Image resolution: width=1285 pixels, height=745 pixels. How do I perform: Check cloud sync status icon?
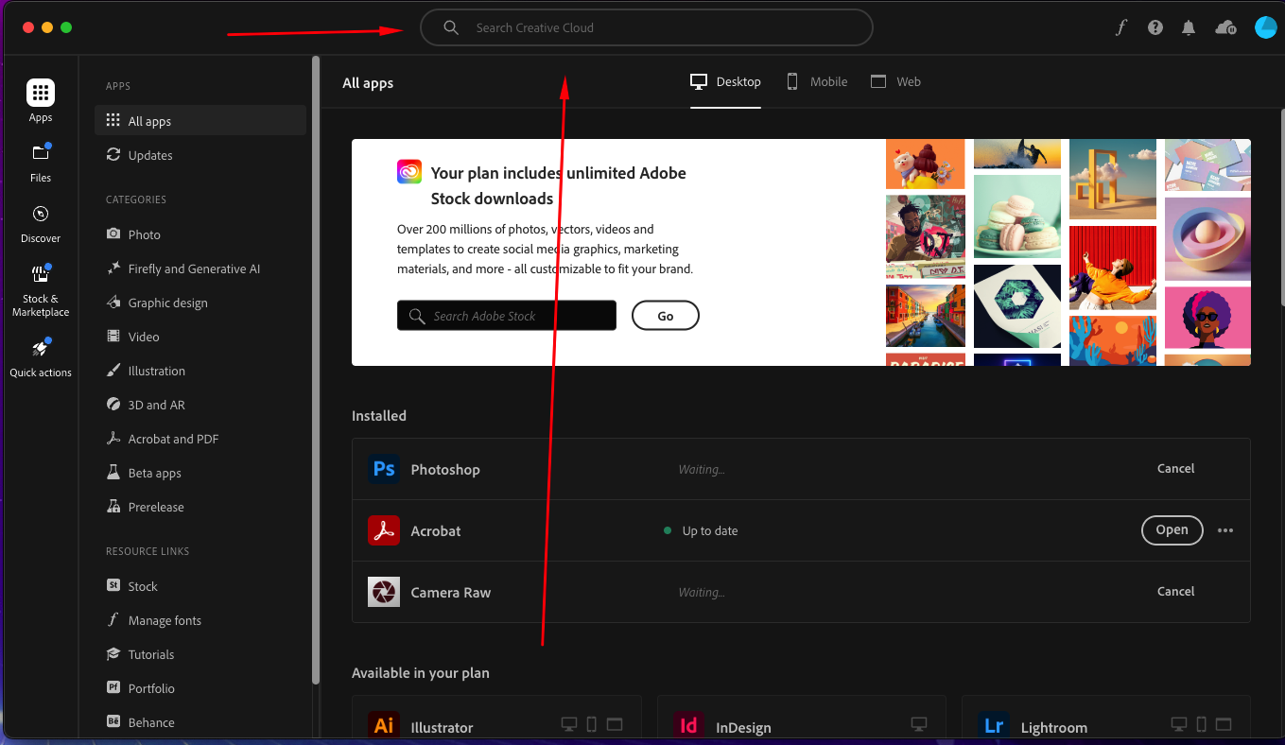[1225, 27]
